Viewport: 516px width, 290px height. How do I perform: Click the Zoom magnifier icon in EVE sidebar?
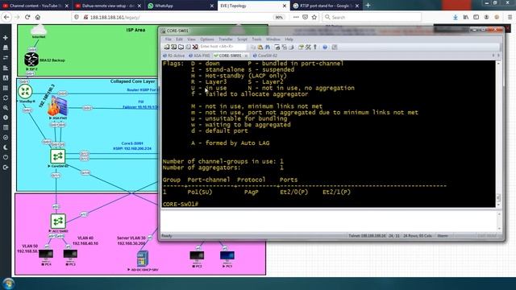click(6, 107)
